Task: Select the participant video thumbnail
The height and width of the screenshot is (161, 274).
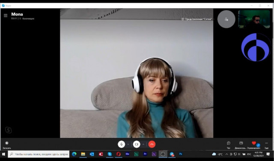Action: pos(254,19)
